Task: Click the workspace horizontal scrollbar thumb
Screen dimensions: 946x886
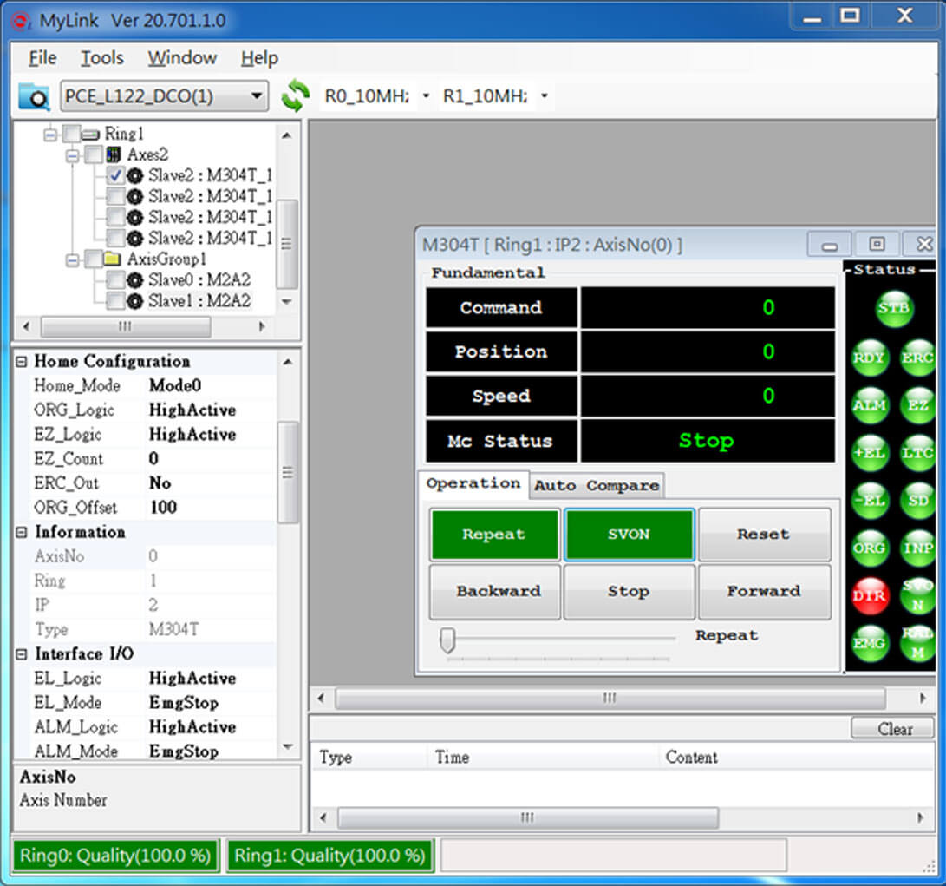Action: (610, 699)
